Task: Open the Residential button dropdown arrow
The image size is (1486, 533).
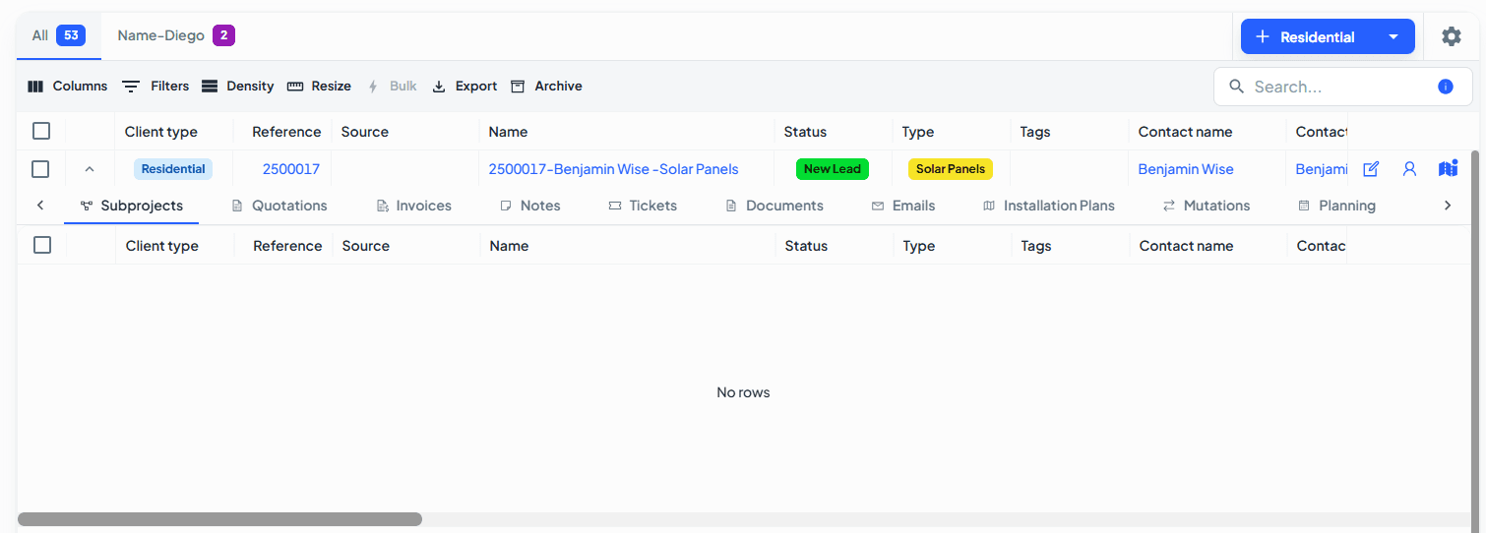Action: tap(1393, 37)
